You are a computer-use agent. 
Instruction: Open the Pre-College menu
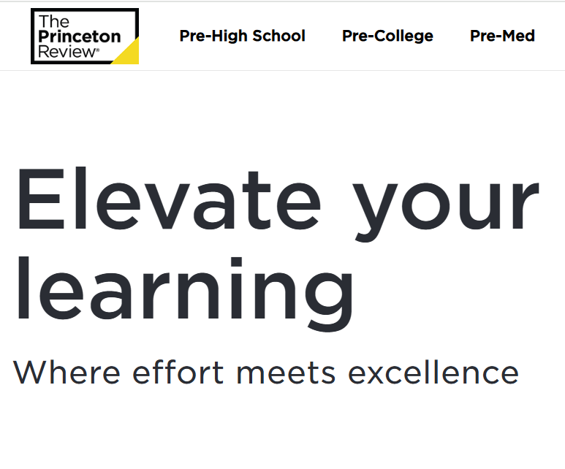pyautogui.click(x=387, y=36)
